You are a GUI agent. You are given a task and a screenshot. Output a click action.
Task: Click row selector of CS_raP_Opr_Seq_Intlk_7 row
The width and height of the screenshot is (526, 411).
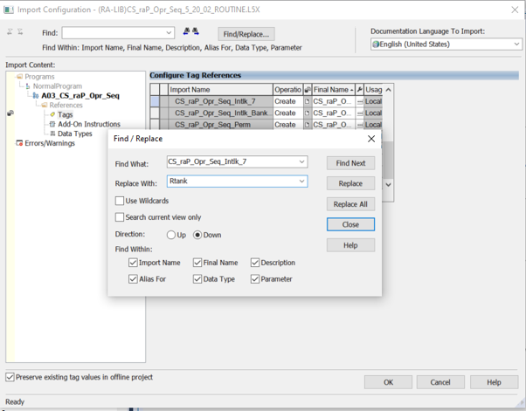(155, 101)
